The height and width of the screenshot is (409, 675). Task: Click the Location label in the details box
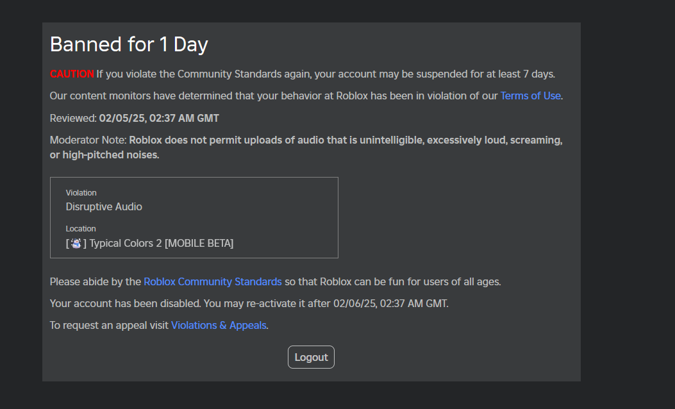pyautogui.click(x=81, y=229)
